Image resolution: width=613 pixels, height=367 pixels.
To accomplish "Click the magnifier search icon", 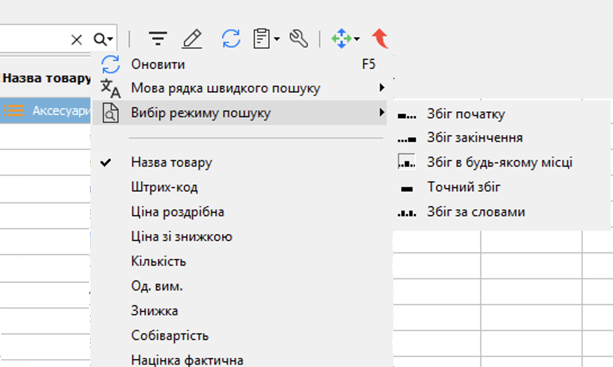I will coord(98,38).
